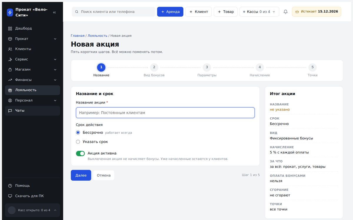Click 'все точки' summary value

[x=279, y=209]
